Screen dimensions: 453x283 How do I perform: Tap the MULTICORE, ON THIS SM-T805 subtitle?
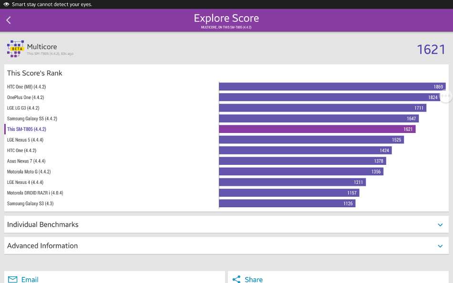[226, 27]
